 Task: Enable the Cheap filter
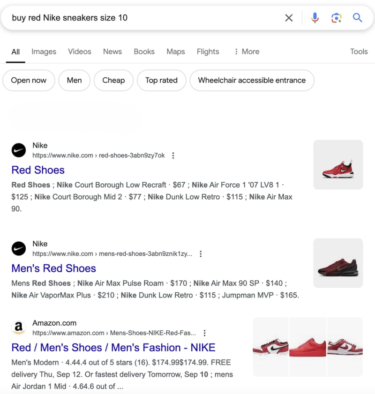click(x=113, y=80)
